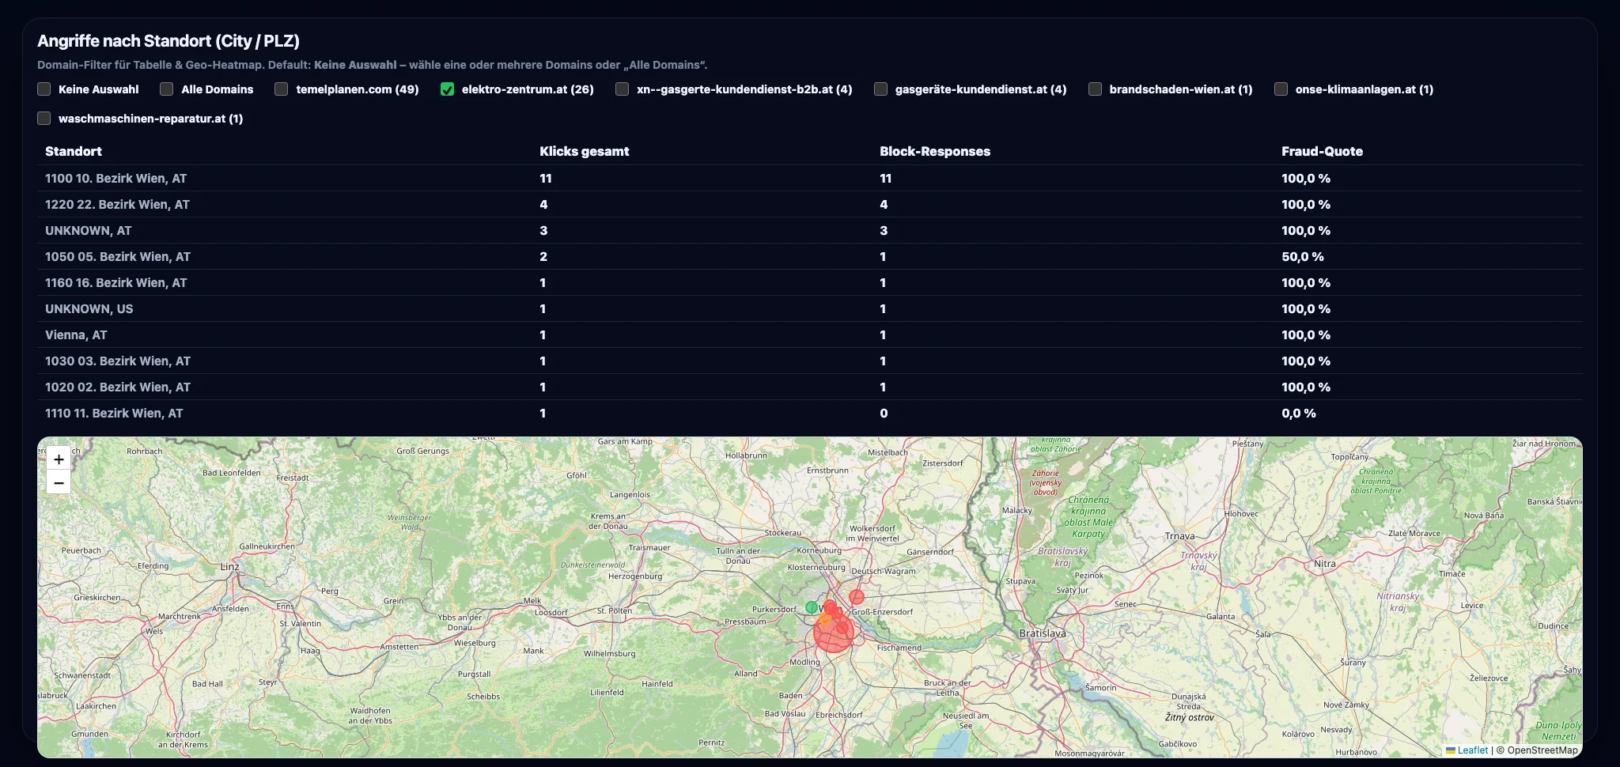Zoom in on the geo-heatmap

click(59, 459)
